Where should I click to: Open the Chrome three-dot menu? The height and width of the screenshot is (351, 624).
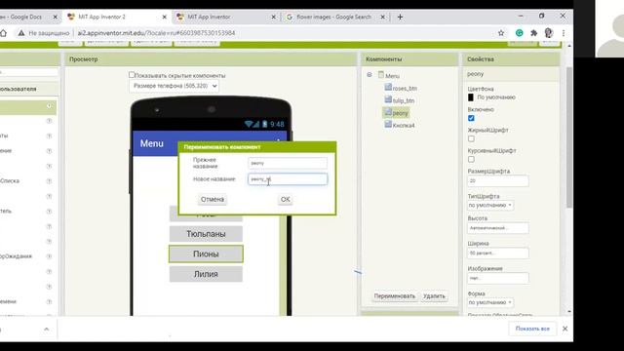click(x=564, y=33)
